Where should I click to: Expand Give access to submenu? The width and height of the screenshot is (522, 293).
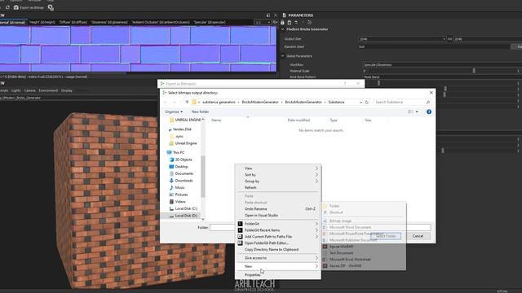click(x=278, y=258)
